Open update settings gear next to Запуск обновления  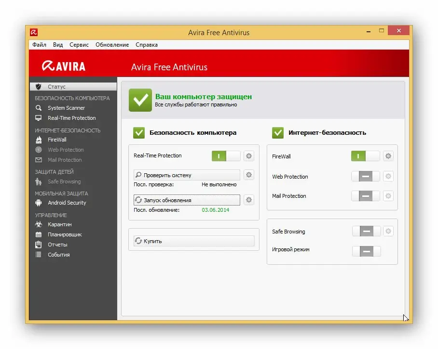(249, 200)
